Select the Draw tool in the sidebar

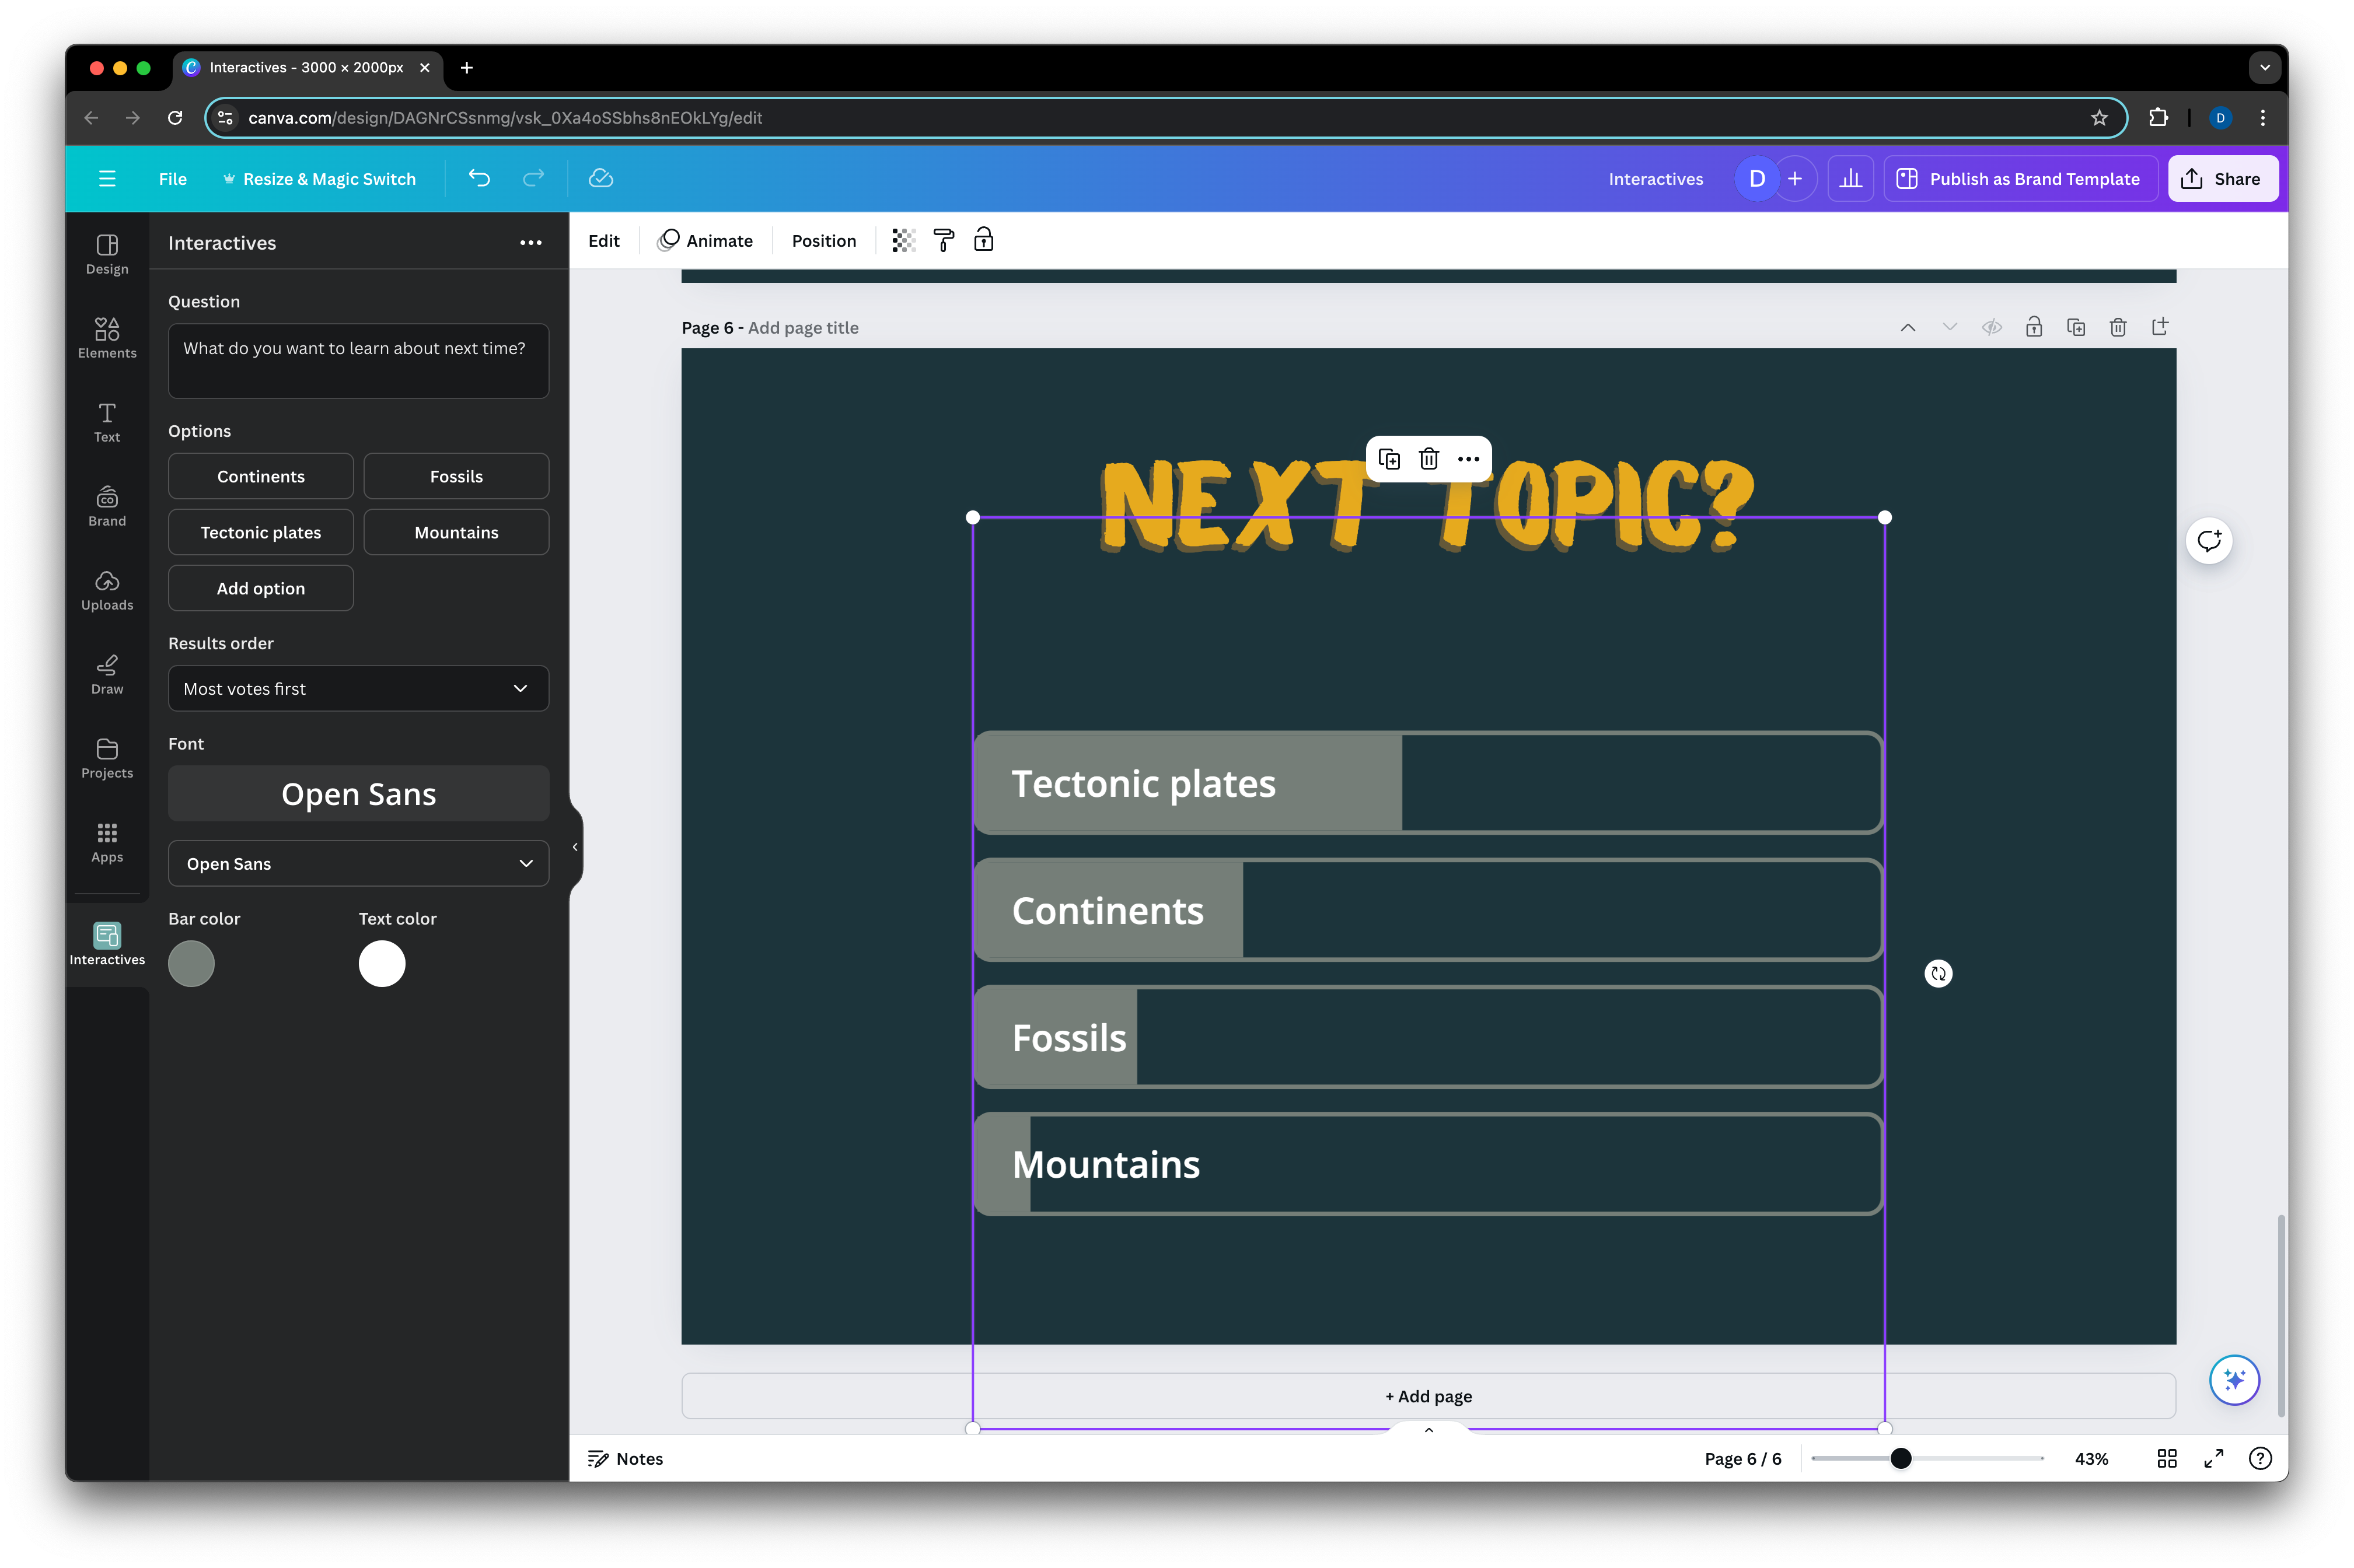tap(107, 673)
